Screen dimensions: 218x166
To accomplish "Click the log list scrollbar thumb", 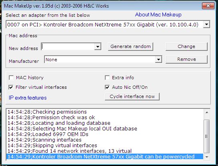I will 207,136.
